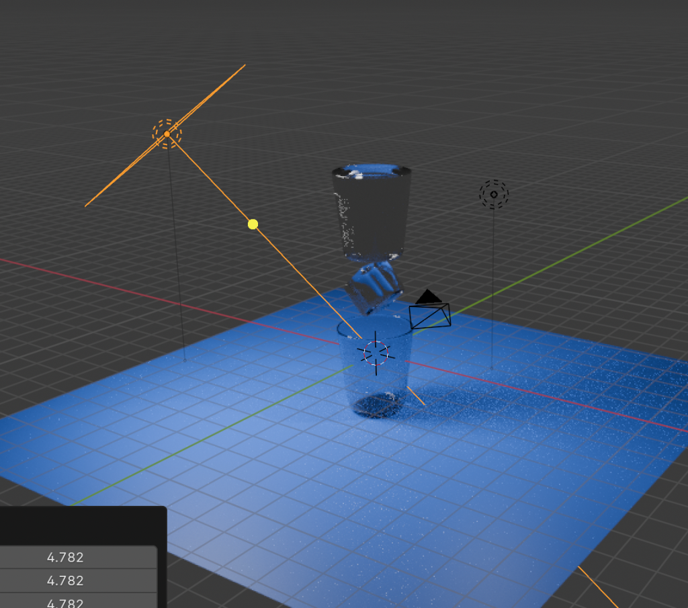Viewport: 688px width, 608px height.
Task: Click the vertical drop line under the right light
Action: [x=493, y=289]
